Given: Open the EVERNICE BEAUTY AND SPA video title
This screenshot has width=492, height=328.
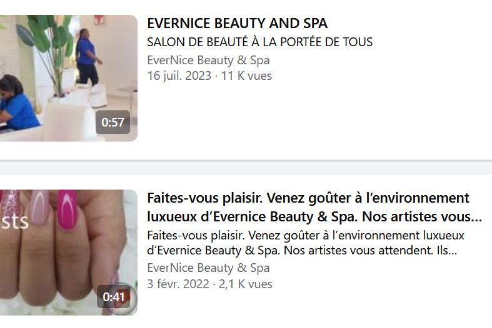Looking at the screenshot, I should (237, 24).
